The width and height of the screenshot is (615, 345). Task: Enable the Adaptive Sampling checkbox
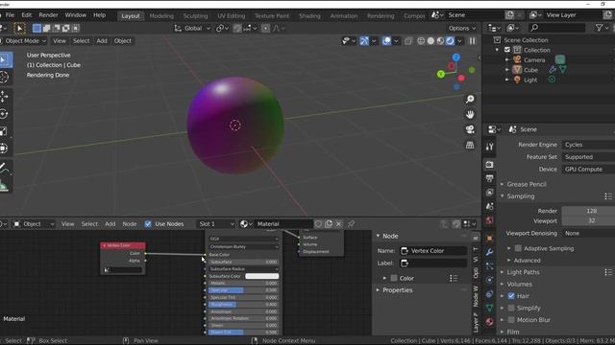[x=518, y=248]
